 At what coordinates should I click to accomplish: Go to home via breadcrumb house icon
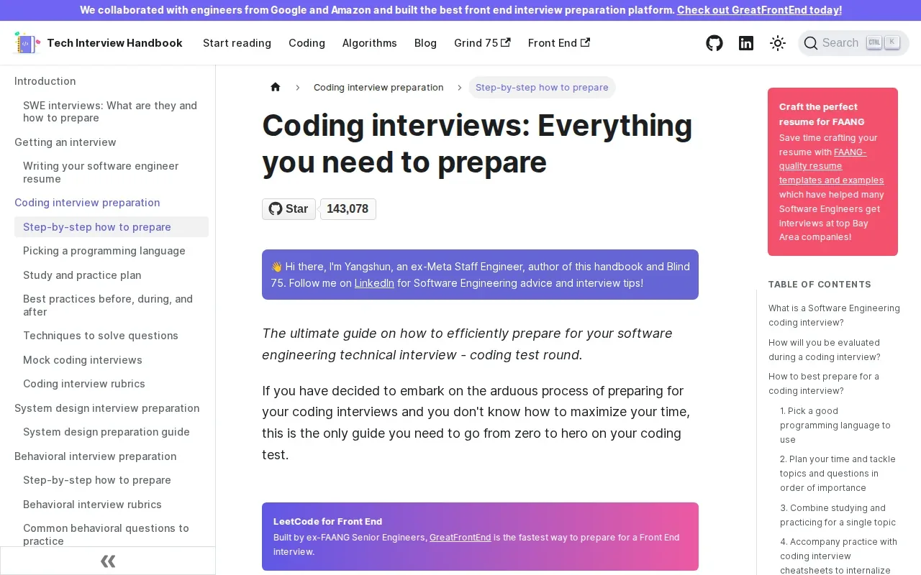[275, 88]
